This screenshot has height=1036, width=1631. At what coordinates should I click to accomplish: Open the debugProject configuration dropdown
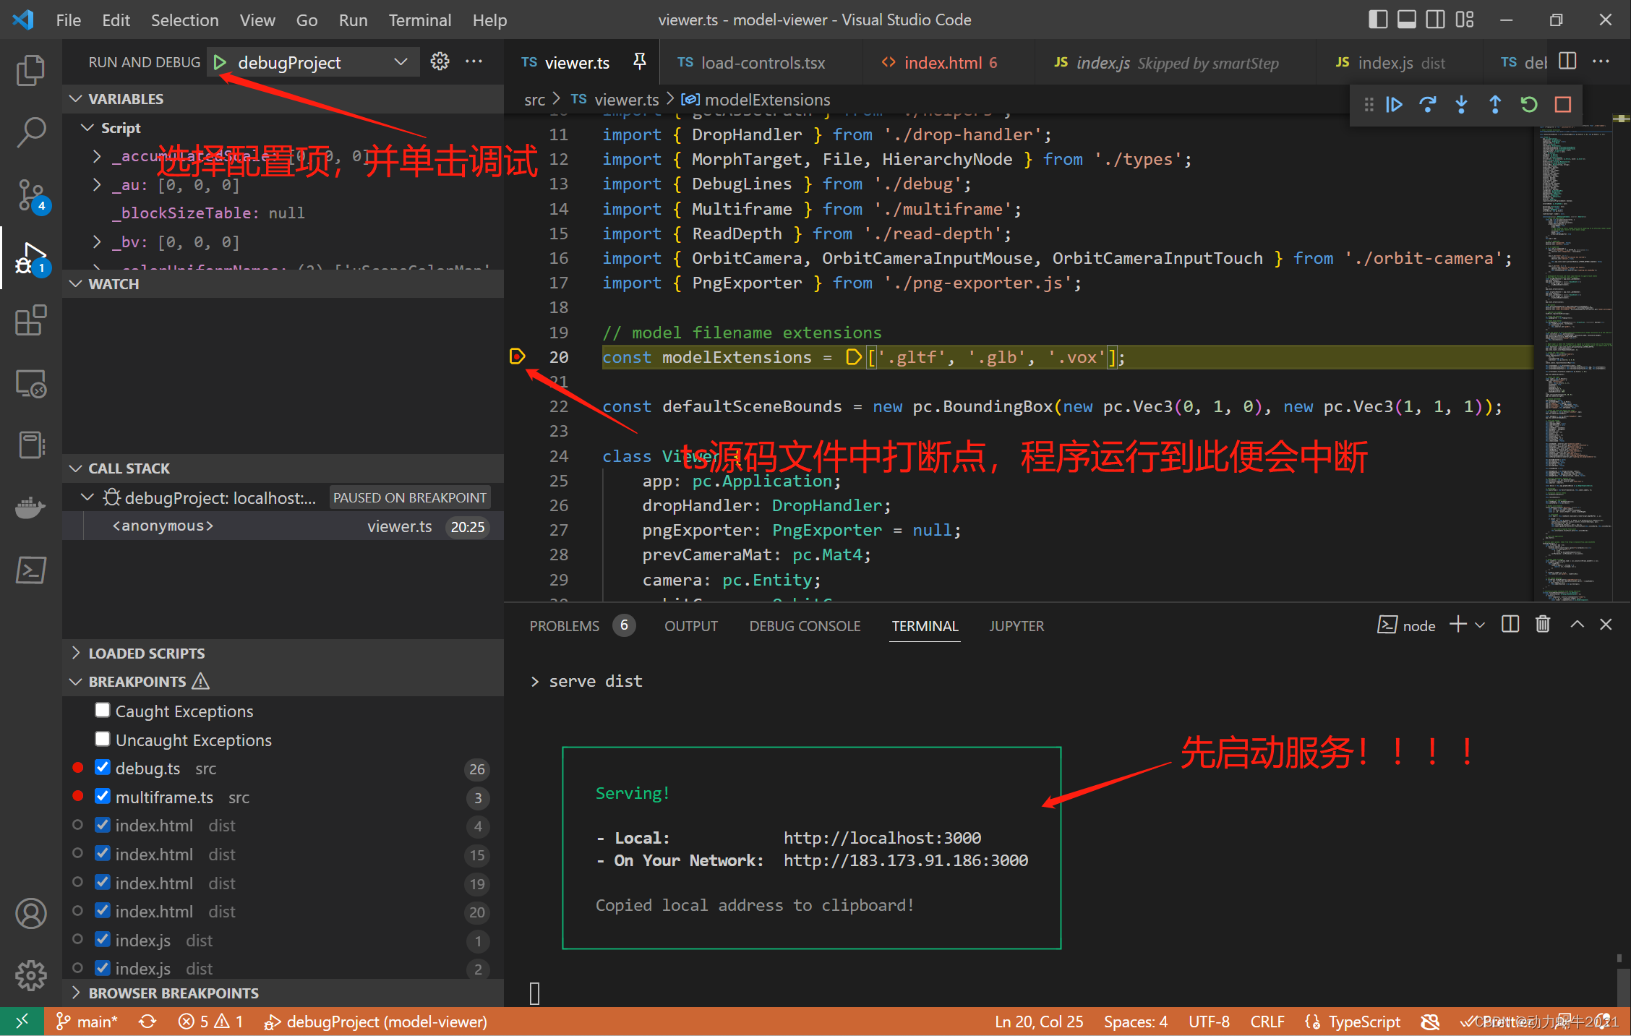click(322, 63)
